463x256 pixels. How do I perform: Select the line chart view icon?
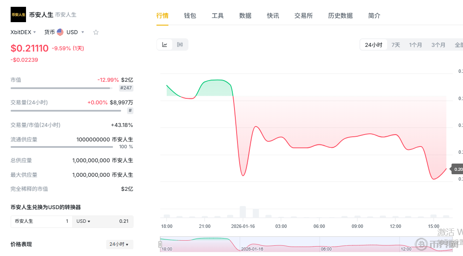pos(165,44)
